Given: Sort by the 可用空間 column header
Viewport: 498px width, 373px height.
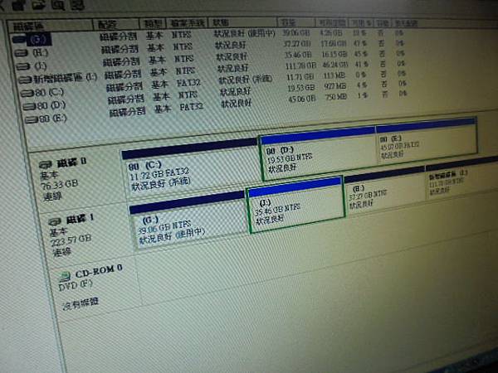Looking at the screenshot, I should point(331,22).
